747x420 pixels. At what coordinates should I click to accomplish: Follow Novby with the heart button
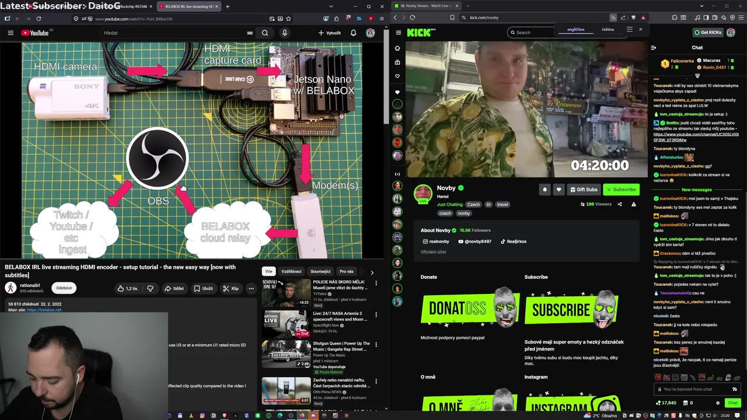pos(558,190)
